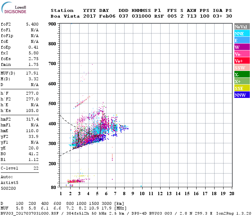Image resolution: width=252 pixels, height=216 pixels.
Task: Click the 031000 HHMMSS time value
Action: coord(141,16)
